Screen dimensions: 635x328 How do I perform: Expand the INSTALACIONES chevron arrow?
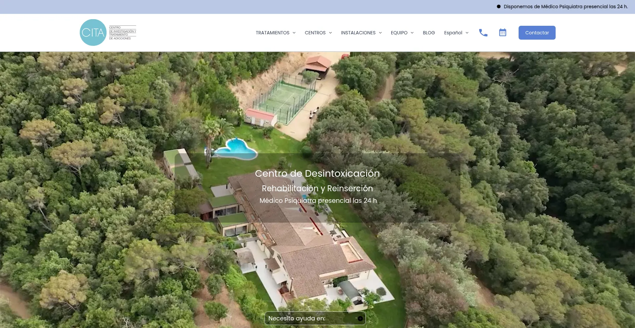click(x=380, y=33)
